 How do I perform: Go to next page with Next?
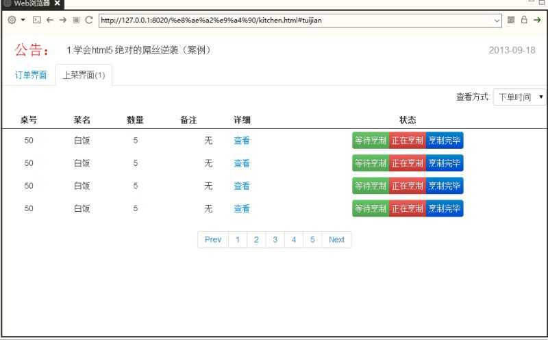[x=336, y=240]
